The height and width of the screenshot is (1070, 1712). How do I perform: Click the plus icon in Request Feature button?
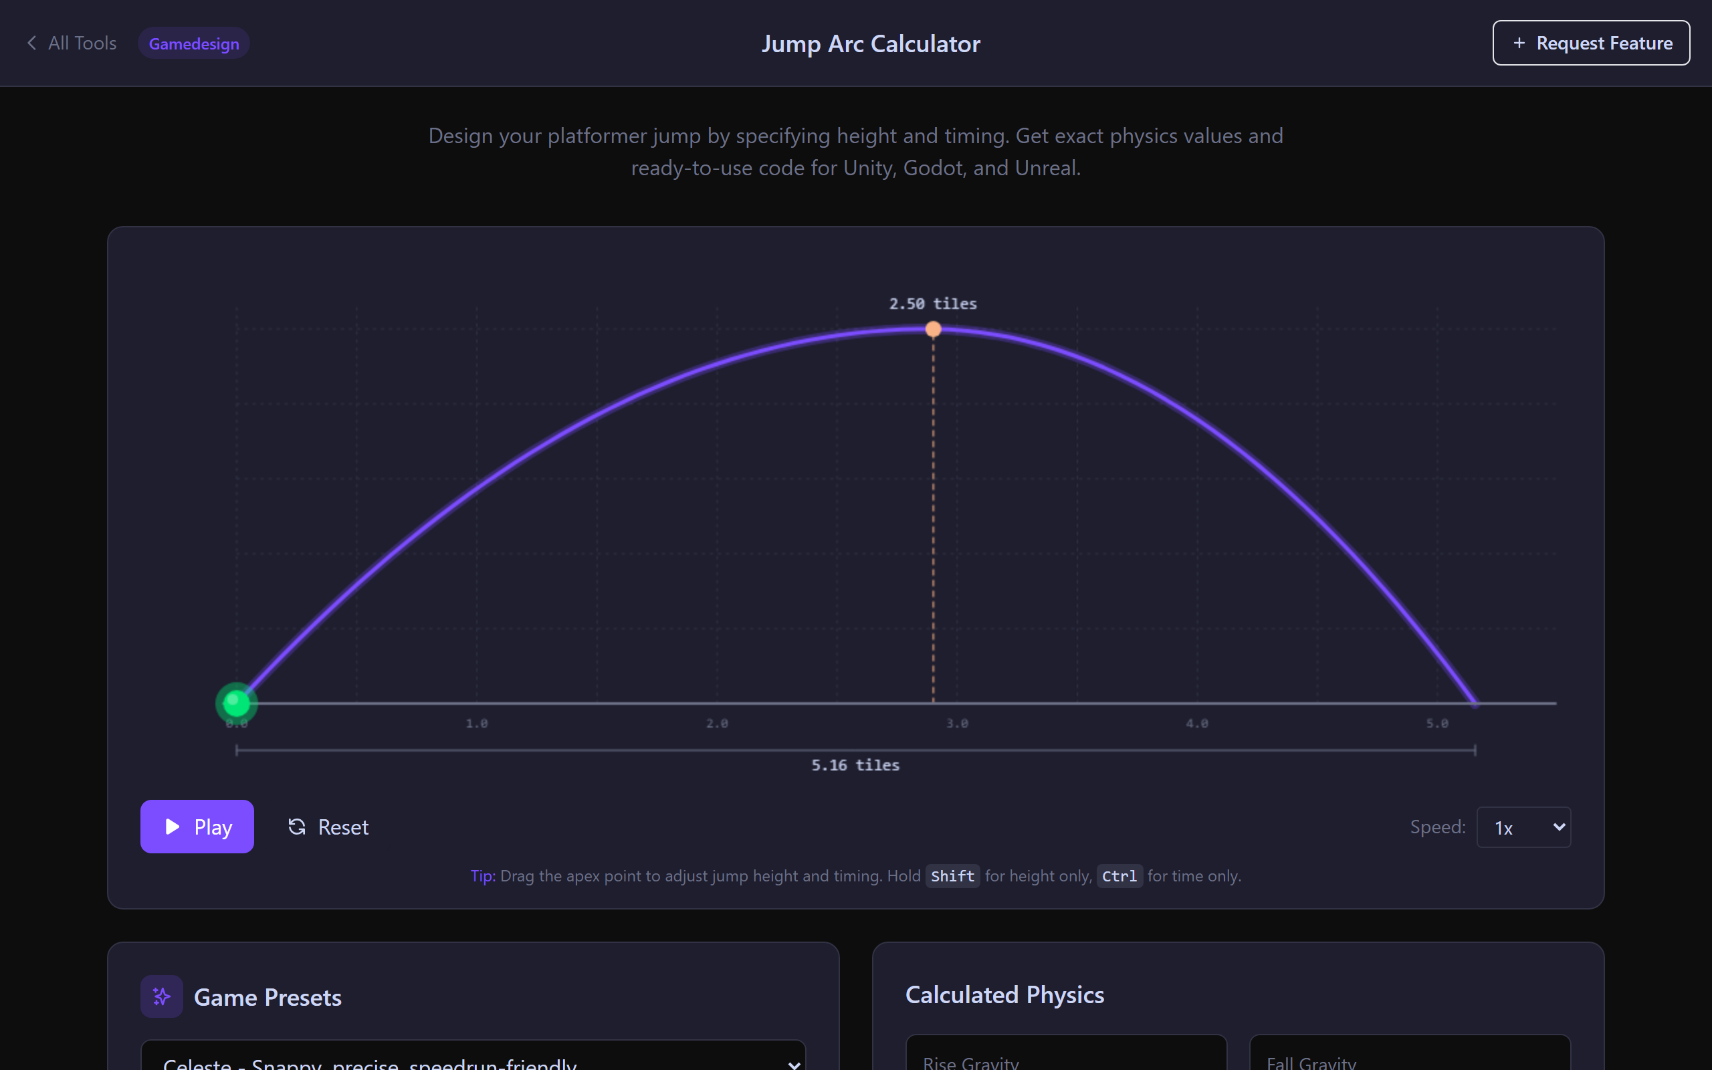coord(1519,42)
